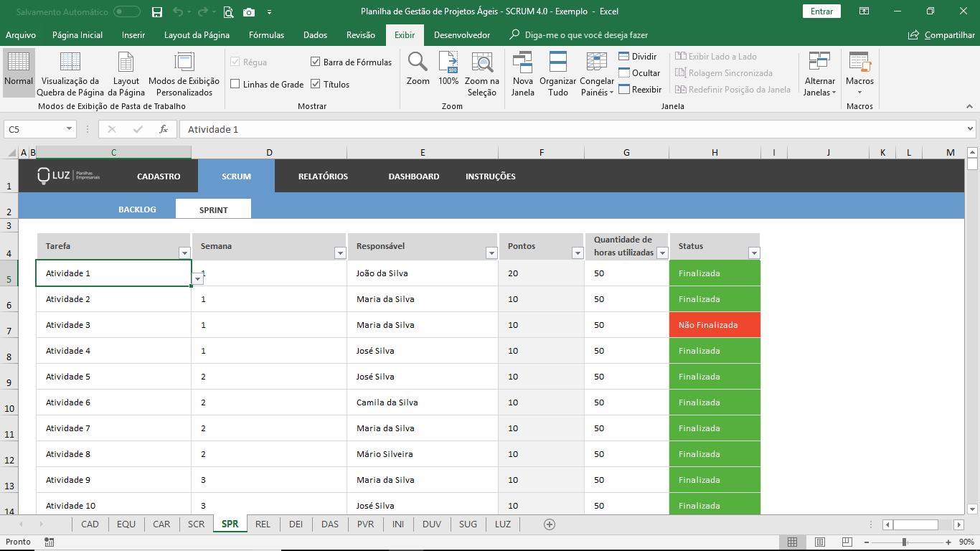Click the 100% zoom icon
The width and height of the screenshot is (980, 551).
pos(448,63)
